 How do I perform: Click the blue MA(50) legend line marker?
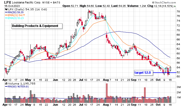[6, 12]
